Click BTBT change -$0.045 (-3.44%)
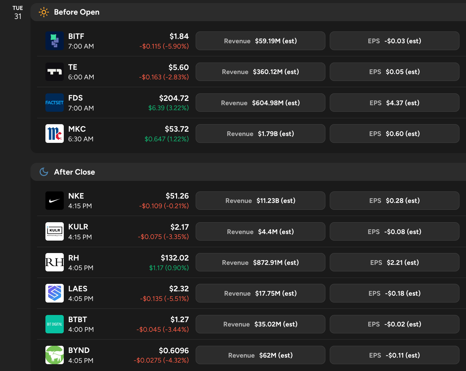This screenshot has width=466, height=371. 163,330
